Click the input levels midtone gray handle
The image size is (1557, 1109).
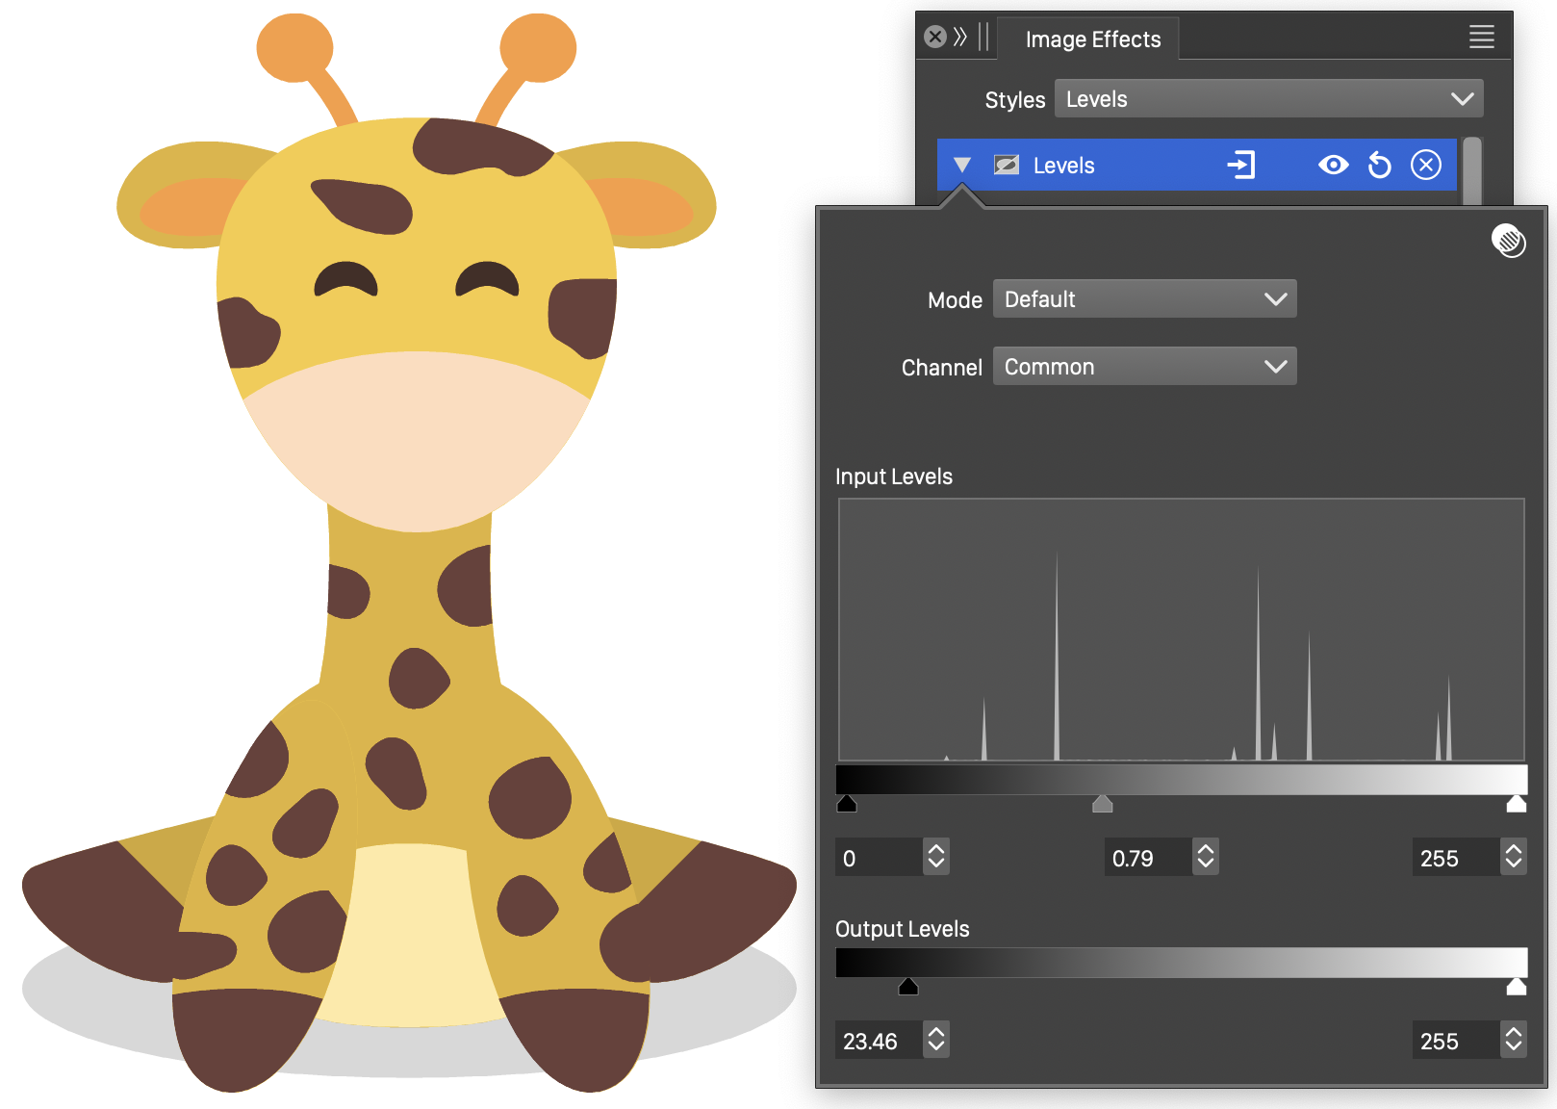click(1103, 804)
